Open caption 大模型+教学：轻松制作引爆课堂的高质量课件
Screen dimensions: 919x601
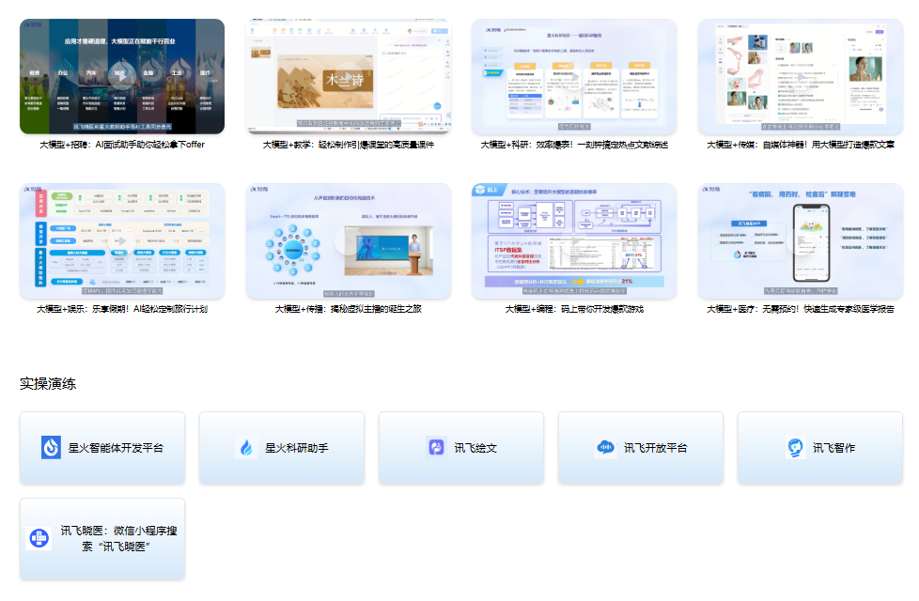pyautogui.click(x=348, y=145)
